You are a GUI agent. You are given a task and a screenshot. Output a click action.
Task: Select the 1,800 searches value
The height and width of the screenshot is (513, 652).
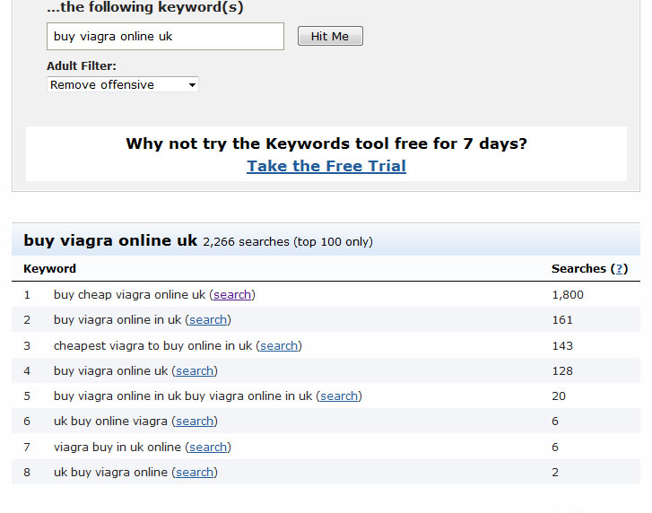568,295
